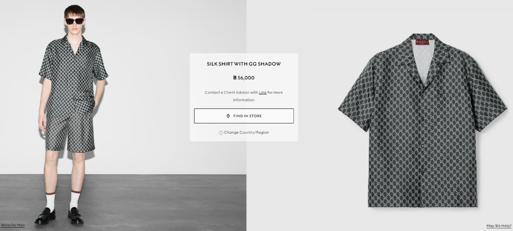The width and height of the screenshot is (513, 231).
Task: Open the Line link for client advisor
Action: click(x=262, y=93)
